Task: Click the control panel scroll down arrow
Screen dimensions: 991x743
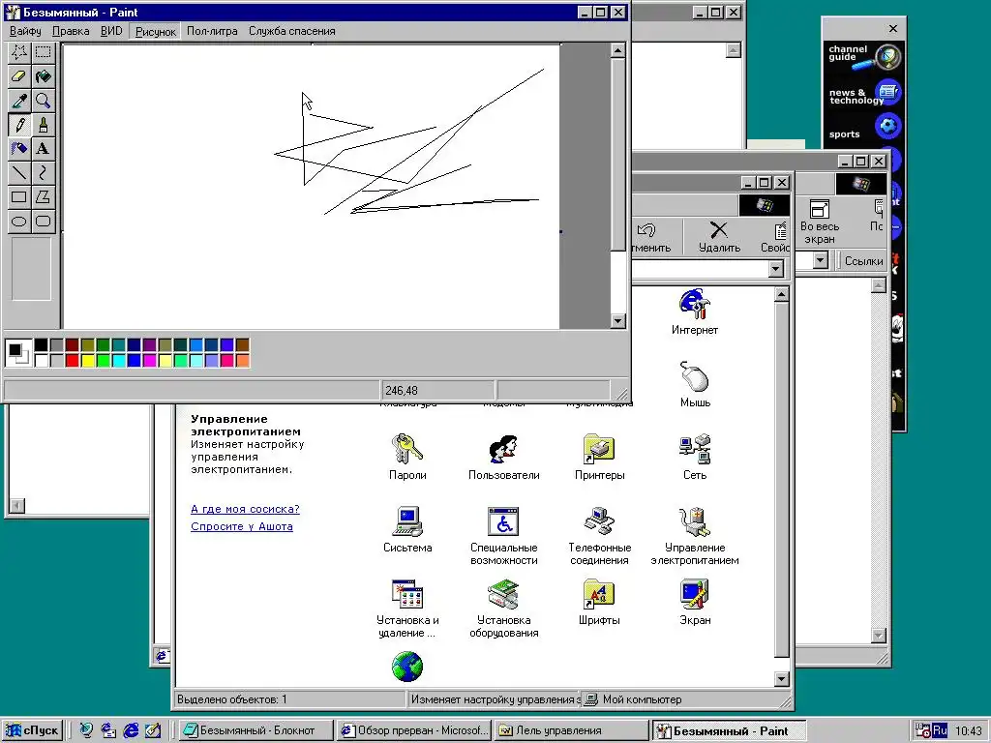Action: [782, 679]
